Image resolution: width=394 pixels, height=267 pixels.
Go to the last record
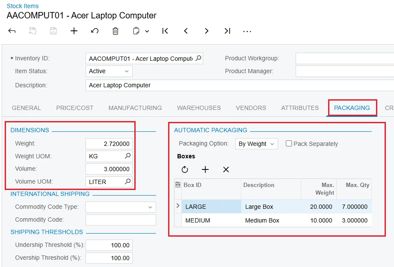coord(227,31)
